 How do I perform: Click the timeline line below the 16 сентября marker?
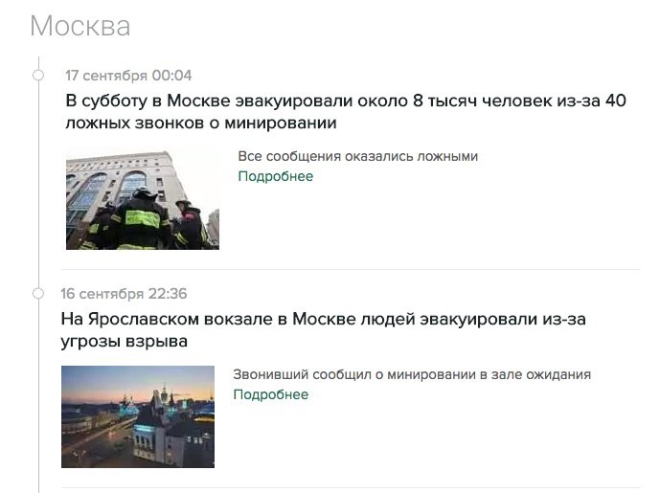tap(38, 395)
